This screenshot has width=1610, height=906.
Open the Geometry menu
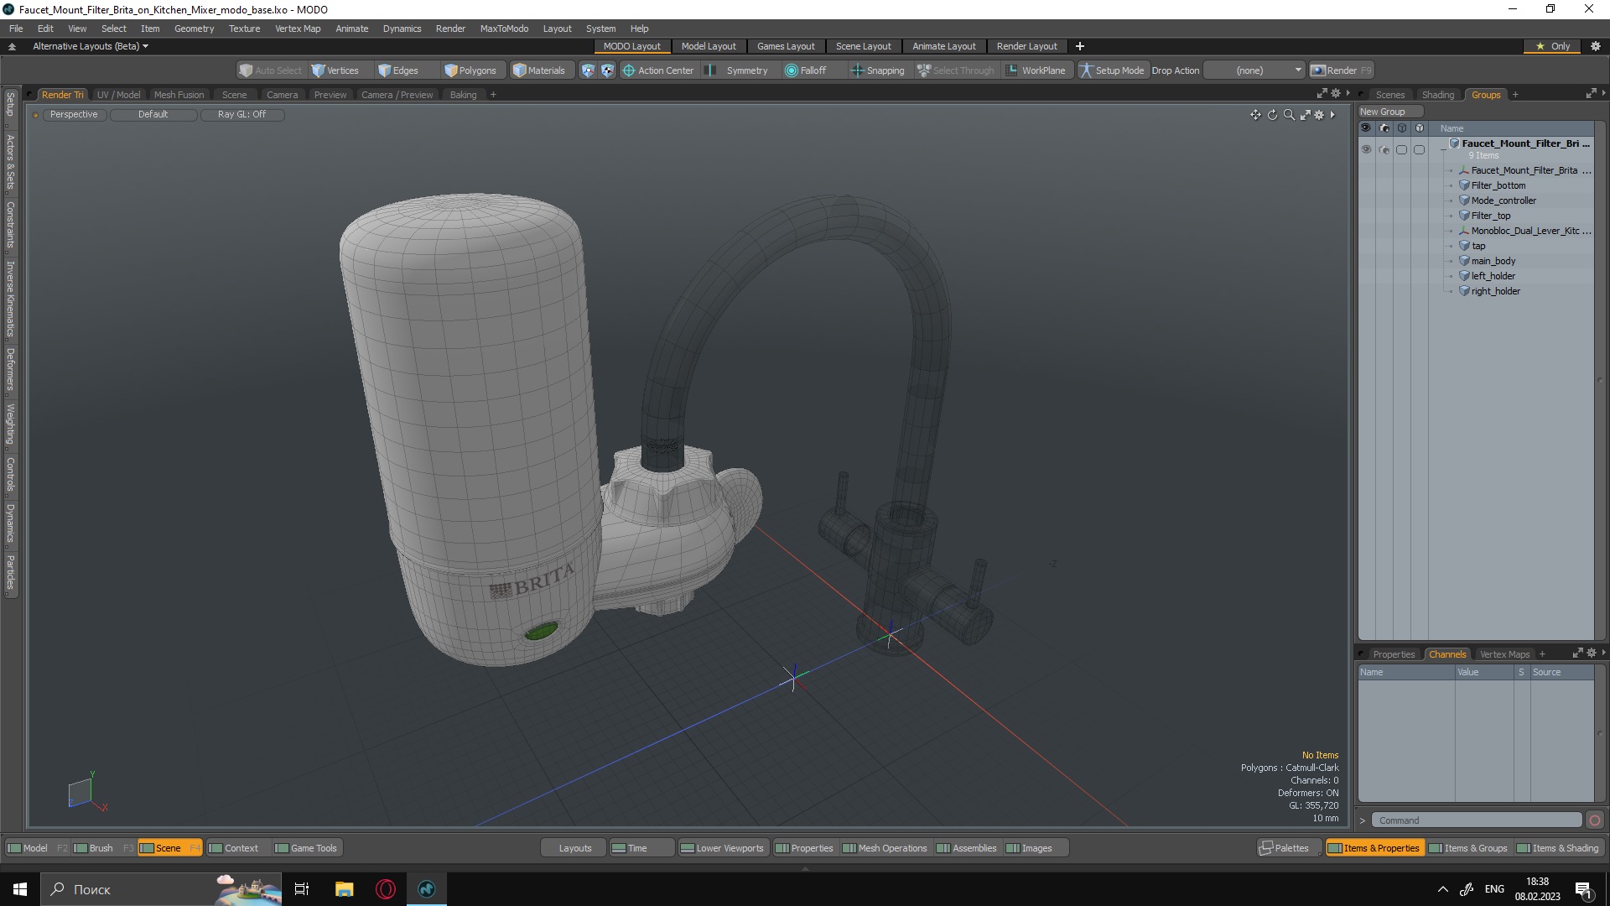click(194, 29)
